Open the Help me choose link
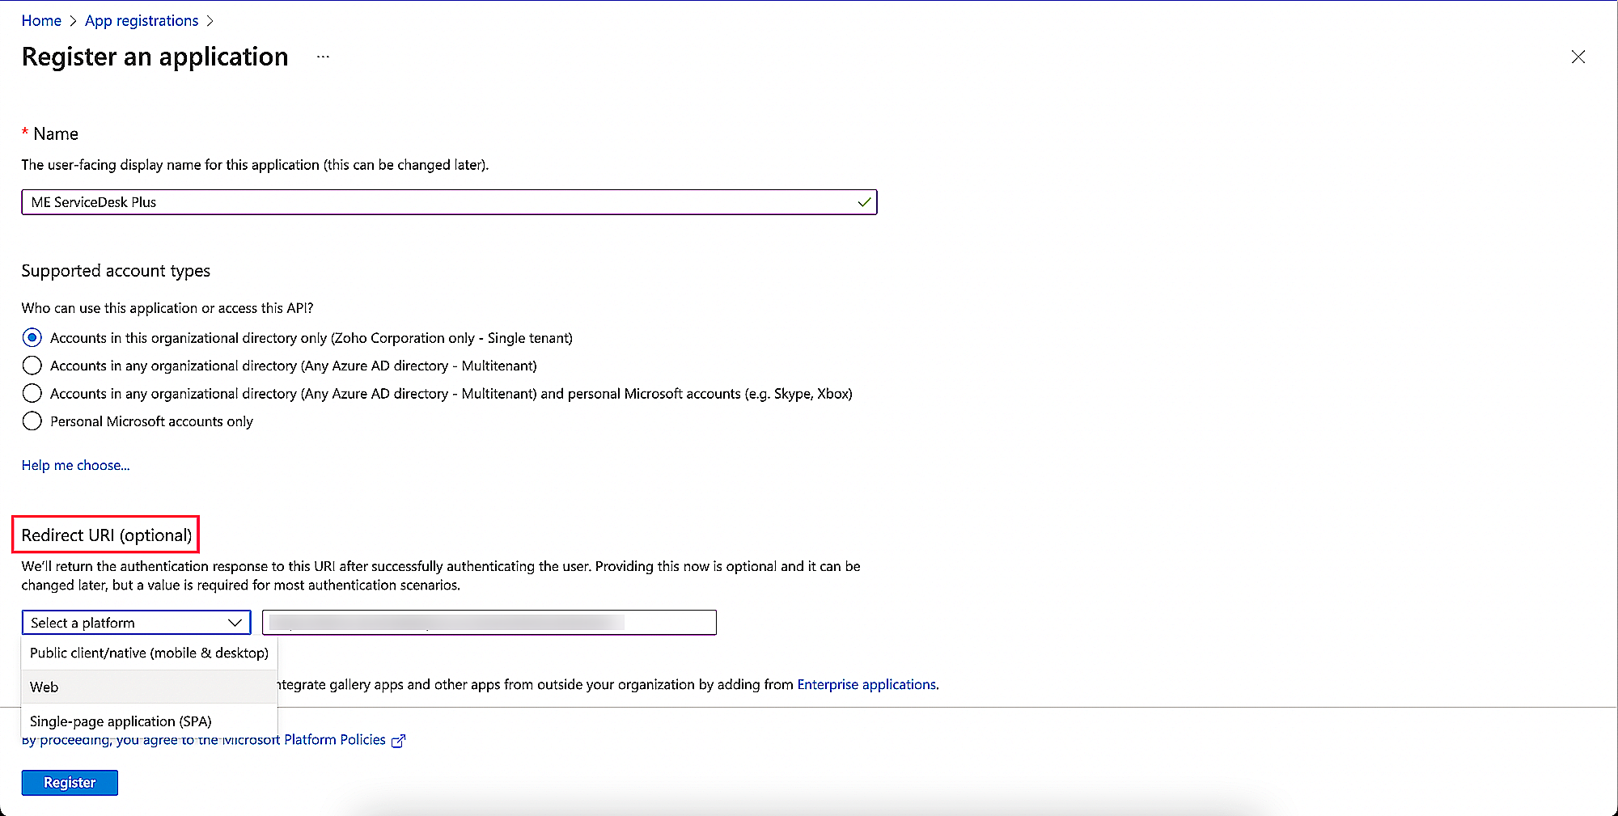Viewport: 1618px width, 816px height. click(x=75, y=465)
